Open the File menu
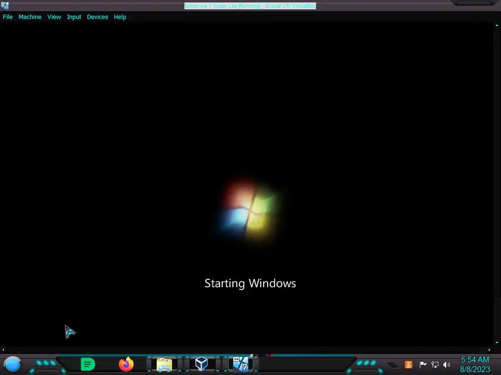This screenshot has width=501, height=375. (8, 17)
